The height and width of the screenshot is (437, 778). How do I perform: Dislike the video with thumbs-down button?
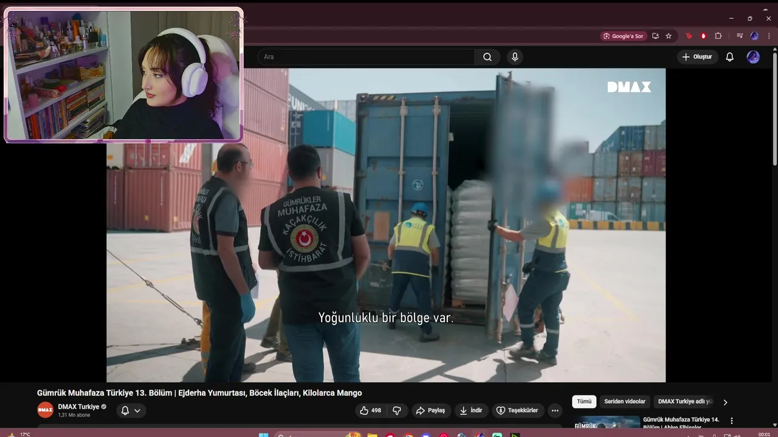397,410
